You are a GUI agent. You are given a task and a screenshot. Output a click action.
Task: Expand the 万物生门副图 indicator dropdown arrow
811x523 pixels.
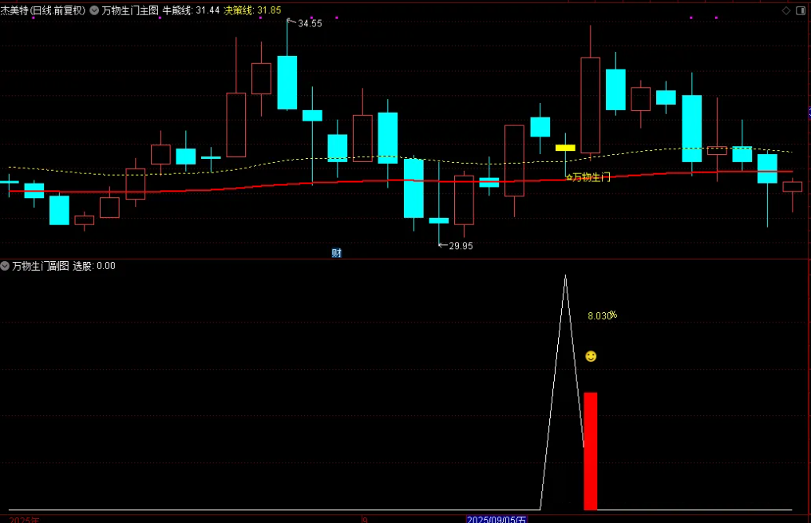(x=6, y=266)
